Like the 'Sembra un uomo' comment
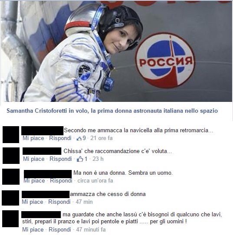The height and width of the screenshot is (235, 233). coord(34,181)
